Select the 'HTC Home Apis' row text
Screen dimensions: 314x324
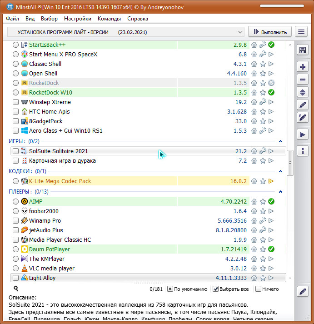50,112
